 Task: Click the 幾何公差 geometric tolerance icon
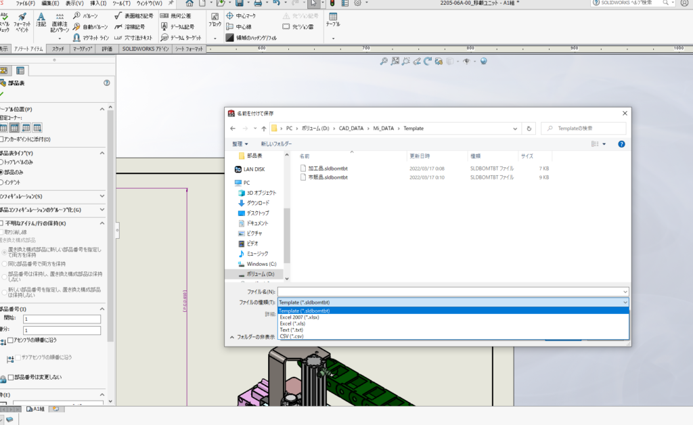click(x=165, y=15)
